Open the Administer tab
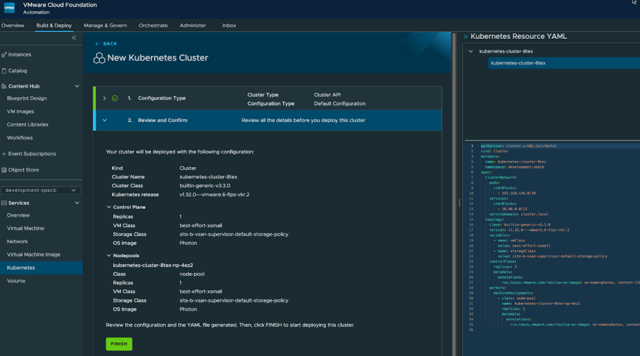The width and height of the screenshot is (640, 356). pyautogui.click(x=193, y=25)
